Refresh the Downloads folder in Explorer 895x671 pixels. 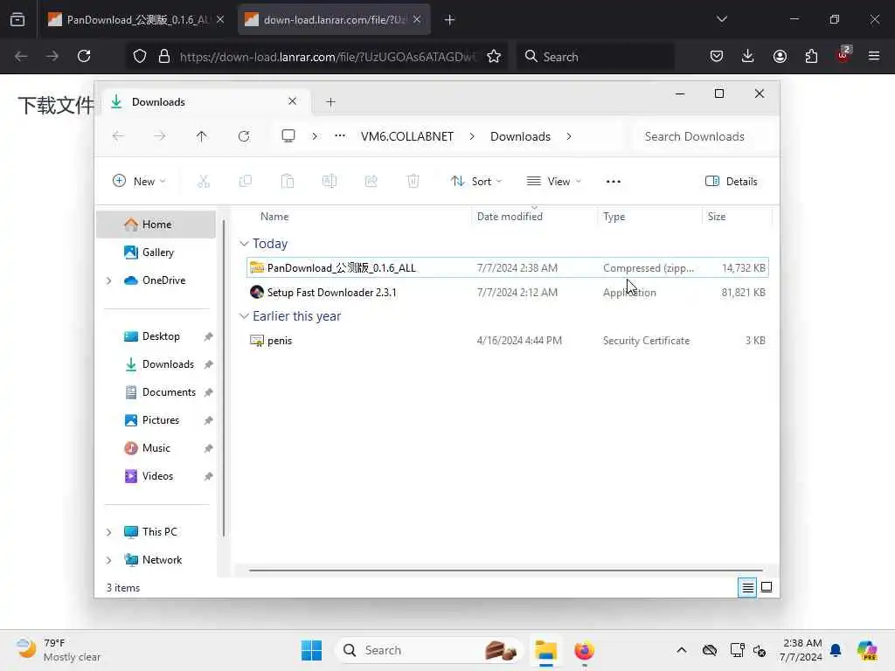click(244, 136)
